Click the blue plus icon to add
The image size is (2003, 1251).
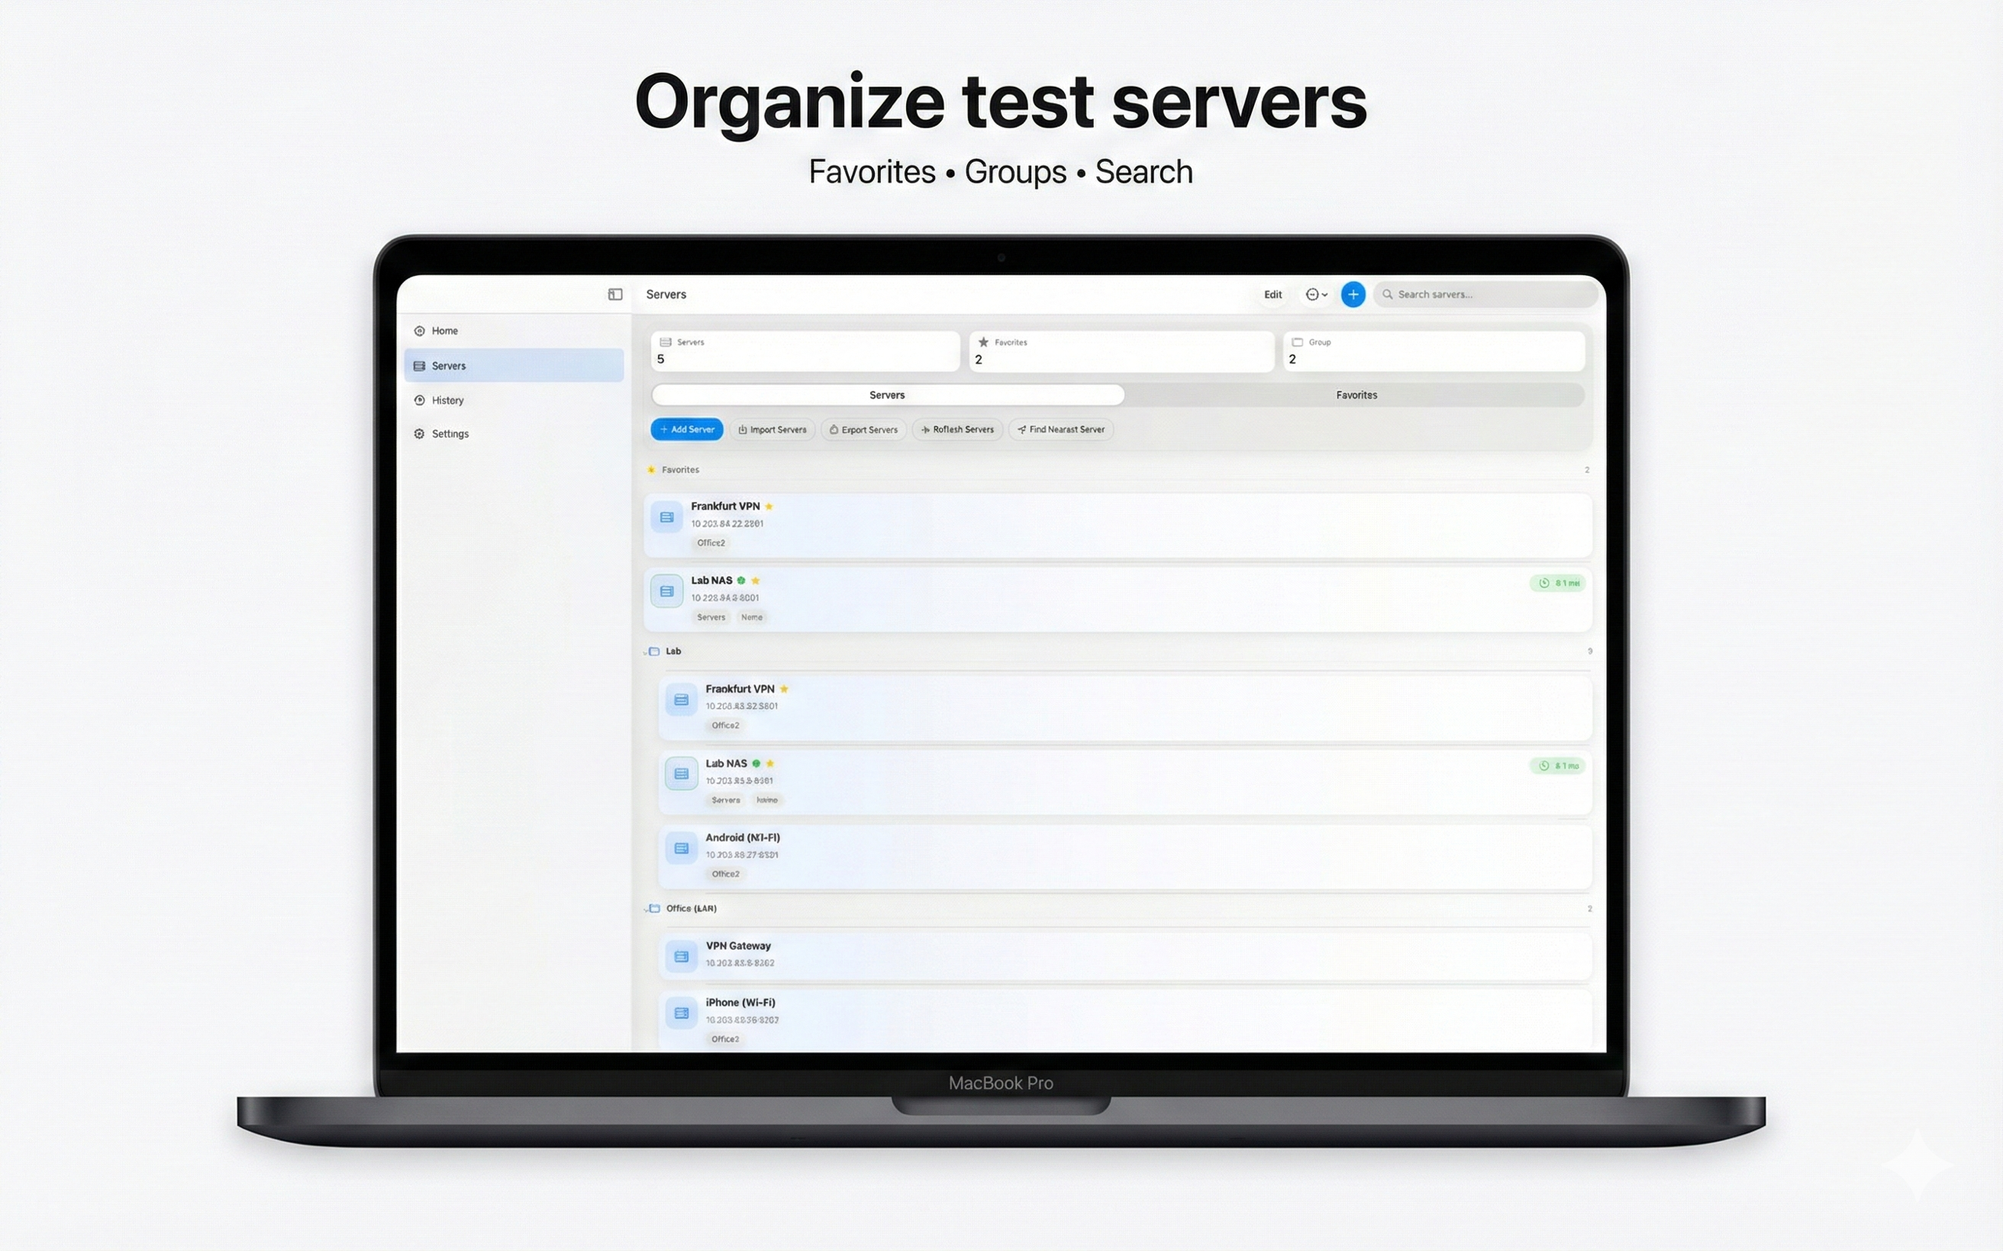[1353, 294]
